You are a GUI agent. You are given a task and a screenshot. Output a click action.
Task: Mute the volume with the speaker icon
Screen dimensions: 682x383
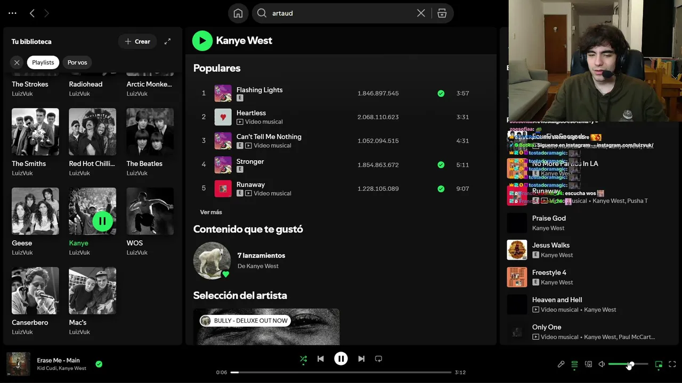click(602, 364)
